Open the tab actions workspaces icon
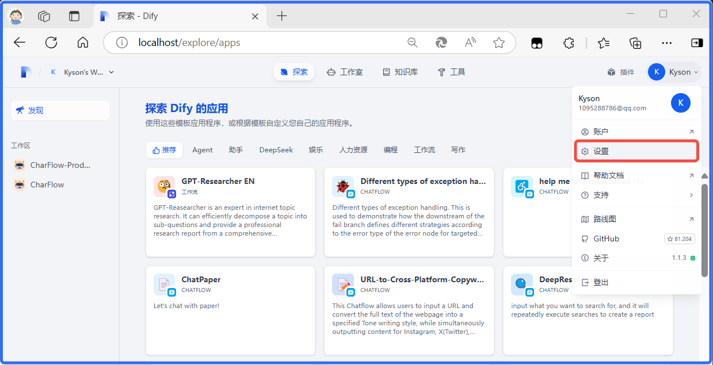 (x=44, y=16)
